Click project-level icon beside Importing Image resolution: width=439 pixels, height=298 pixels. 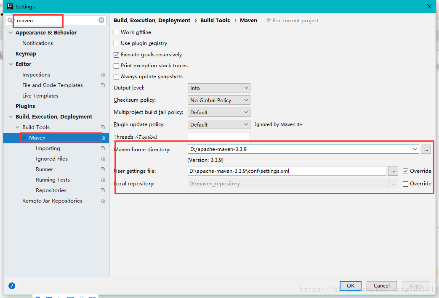[x=103, y=148]
